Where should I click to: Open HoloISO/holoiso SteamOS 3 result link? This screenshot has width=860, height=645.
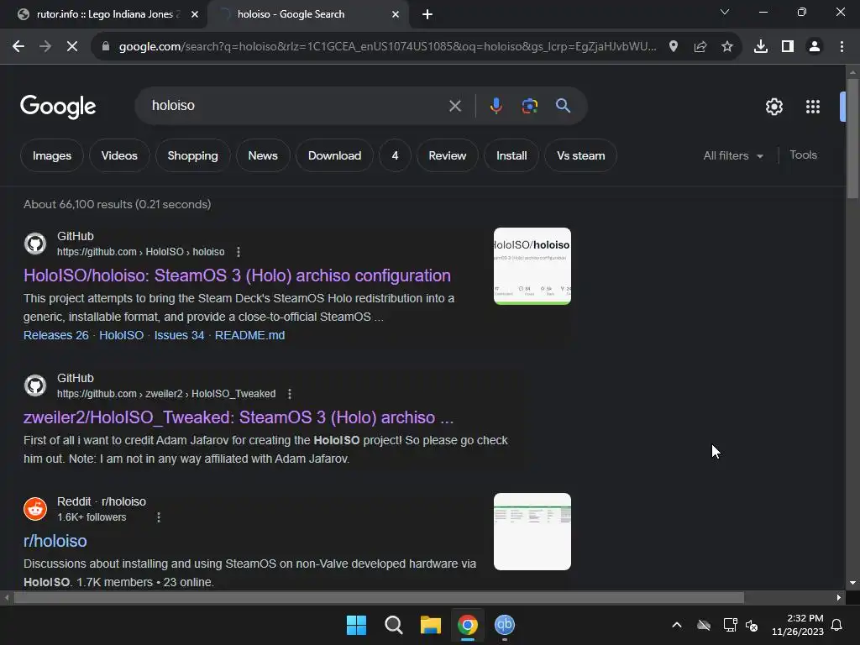pos(237,275)
